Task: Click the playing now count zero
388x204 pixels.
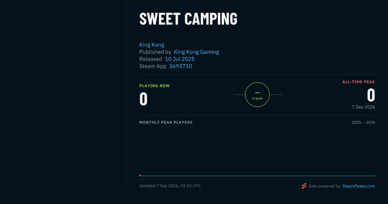Action: (x=144, y=99)
